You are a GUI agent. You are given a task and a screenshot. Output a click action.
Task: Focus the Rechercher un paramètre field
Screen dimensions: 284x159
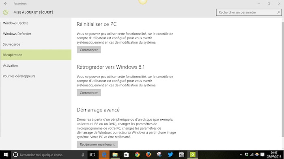[x=249, y=12]
